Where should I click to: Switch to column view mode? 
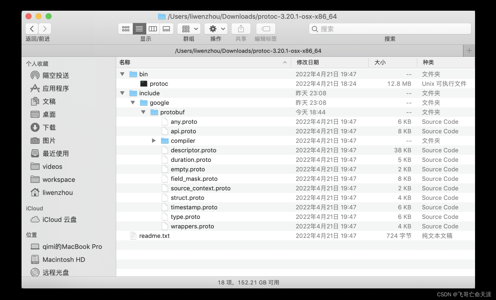[153, 29]
